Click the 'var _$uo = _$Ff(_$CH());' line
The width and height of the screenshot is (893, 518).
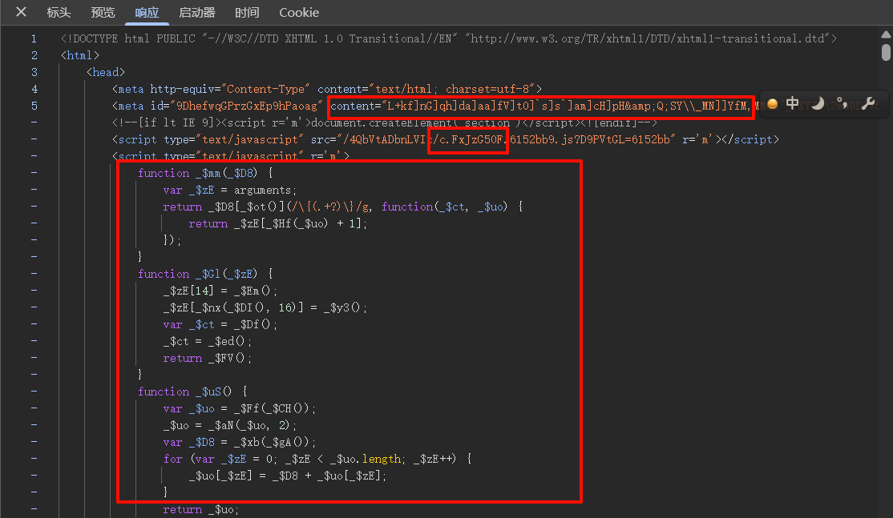click(x=239, y=408)
